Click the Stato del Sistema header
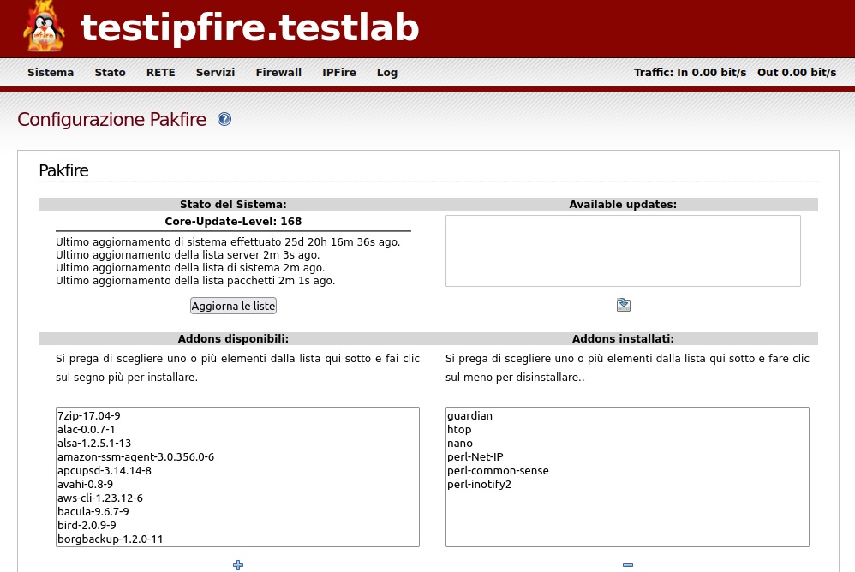 click(x=233, y=205)
